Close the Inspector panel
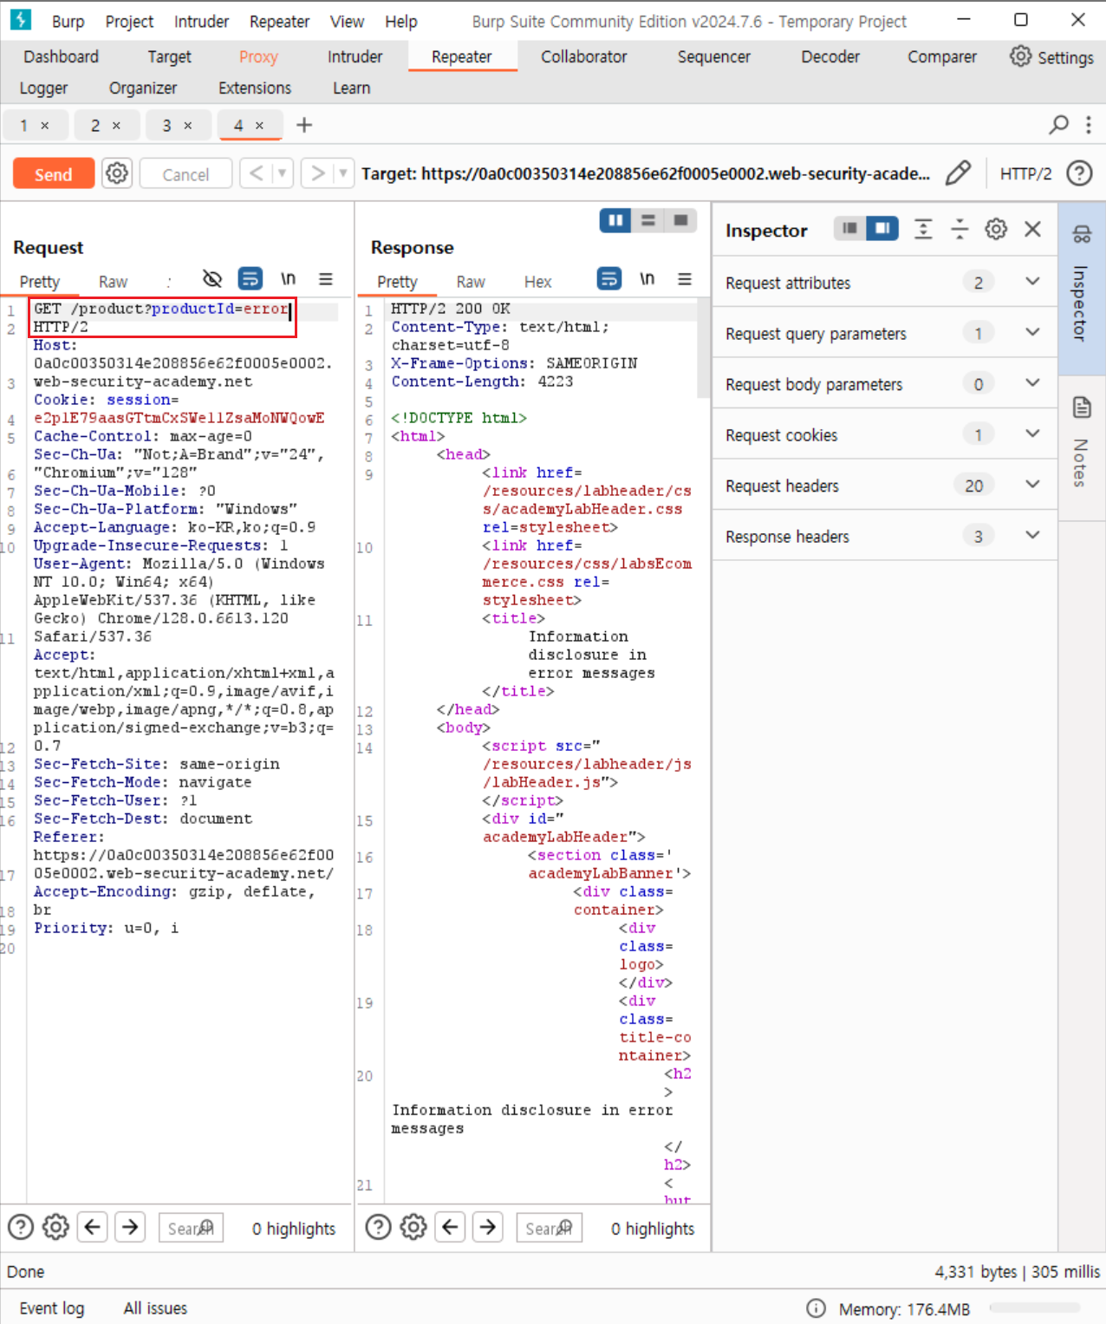 pos(1032,229)
